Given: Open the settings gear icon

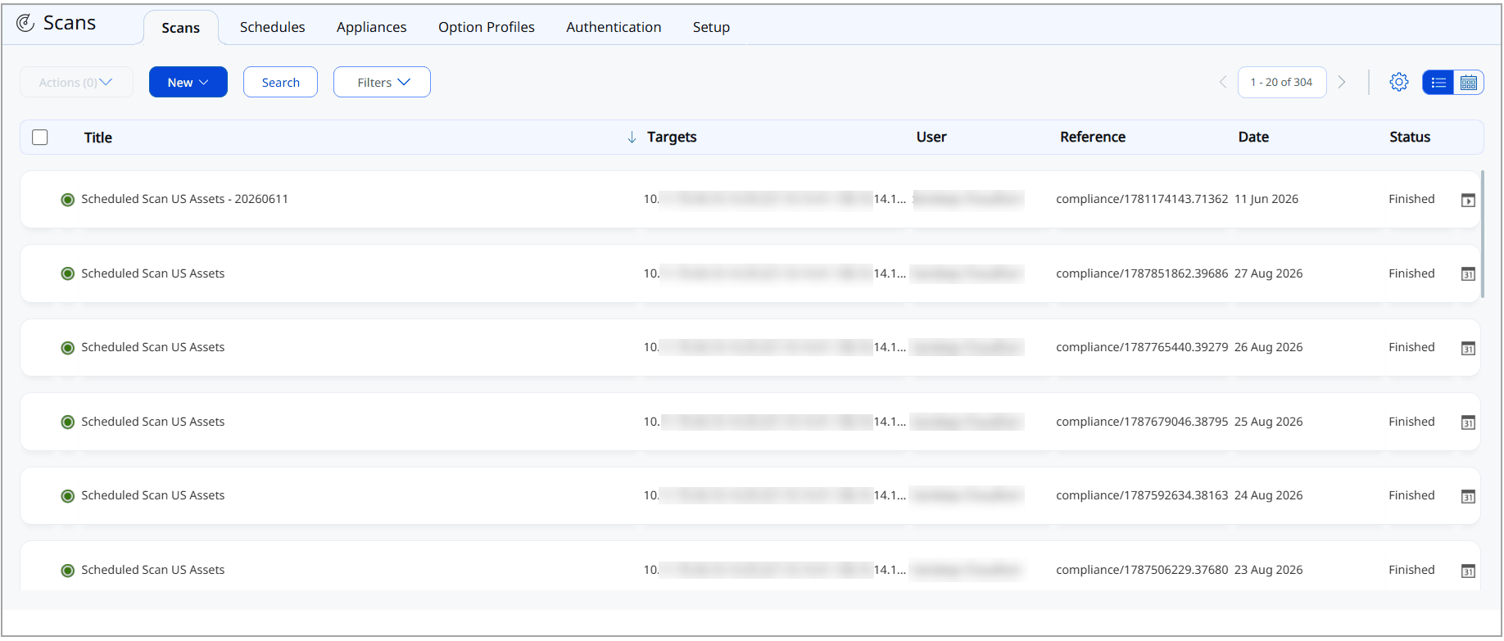Looking at the screenshot, I should click(x=1399, y=82).
